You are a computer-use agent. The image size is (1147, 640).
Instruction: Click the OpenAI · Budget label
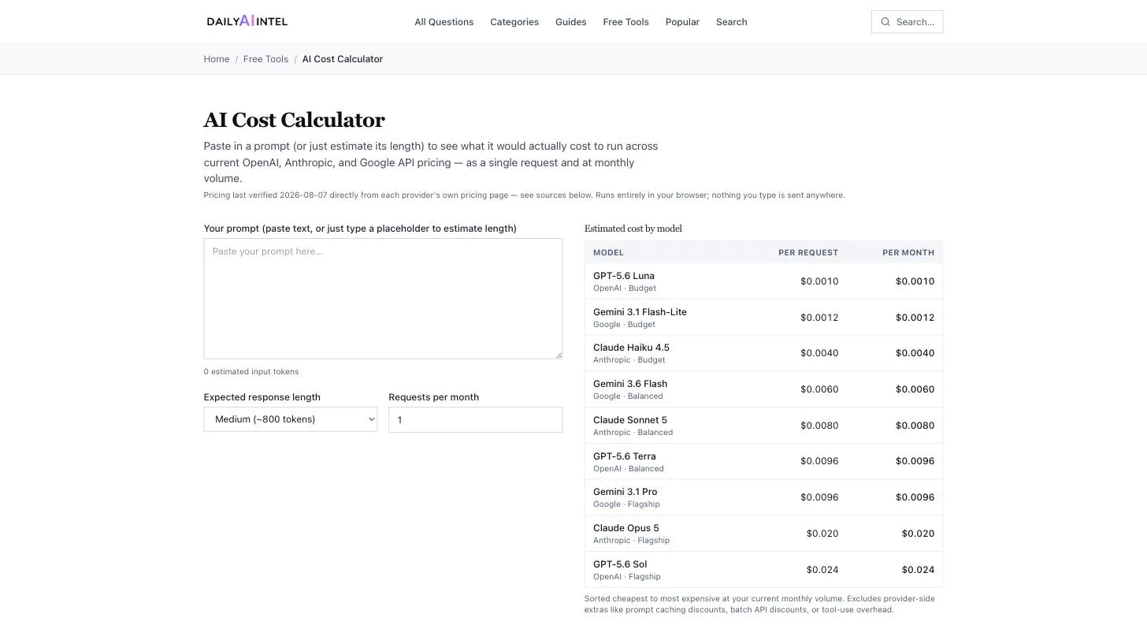(x=625, y=288)
